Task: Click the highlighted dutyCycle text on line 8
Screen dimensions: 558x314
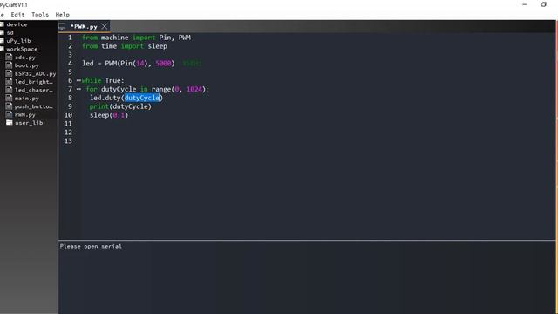Action: coord(141,98)
